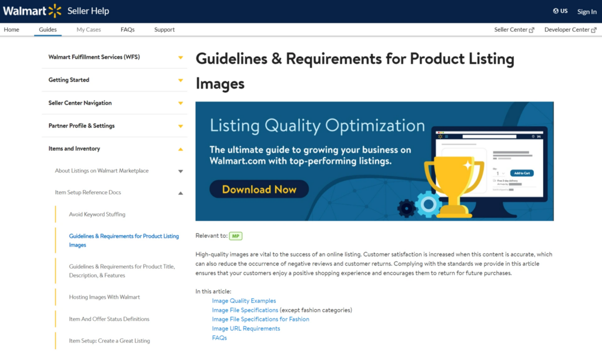Open the FAQs navigation tab
Image resolution: width=602 pixels, height=352 pixels.
point(127,29)
